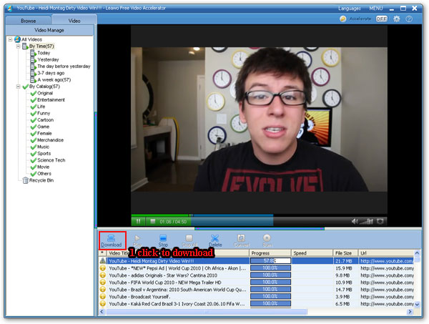Screen dimensions: 429x324
Task: Select the Yesterday tree item
Action: (x=48, y=59)
